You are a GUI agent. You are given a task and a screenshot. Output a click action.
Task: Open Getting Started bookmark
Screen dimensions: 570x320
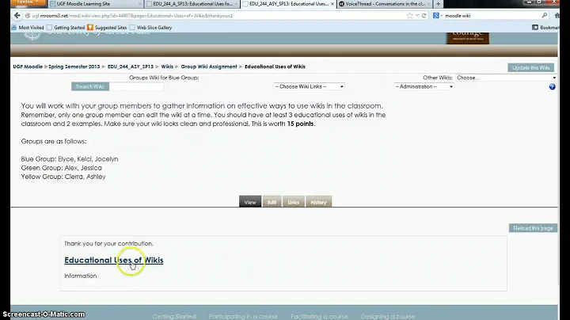click(66, 27)
